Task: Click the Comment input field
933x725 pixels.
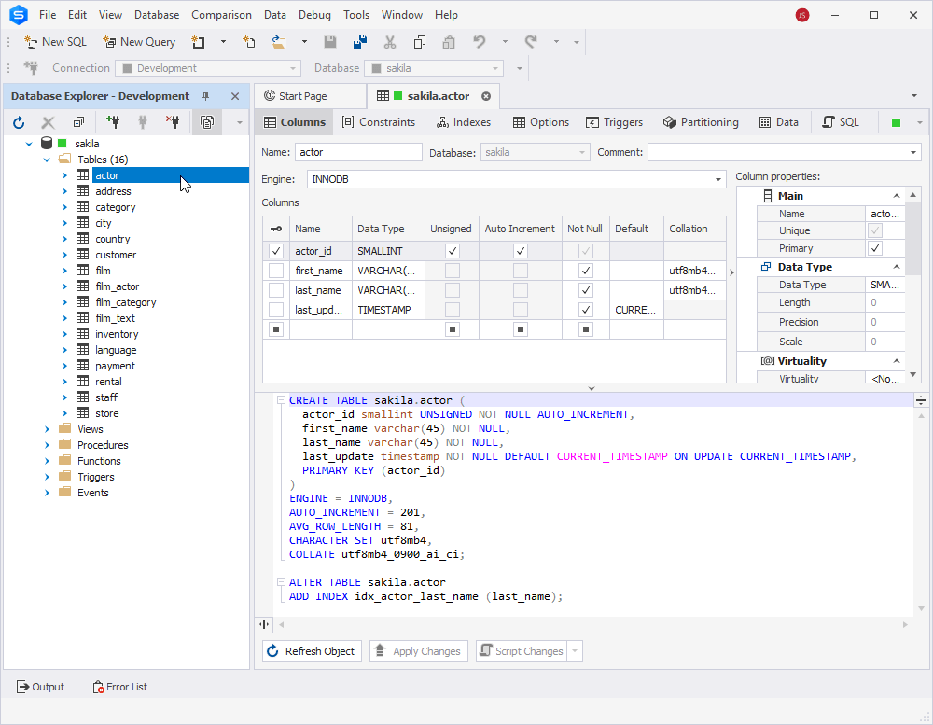Action: (x=784, y=152)
